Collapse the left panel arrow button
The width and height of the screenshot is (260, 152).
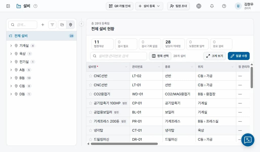coord(81,24)
